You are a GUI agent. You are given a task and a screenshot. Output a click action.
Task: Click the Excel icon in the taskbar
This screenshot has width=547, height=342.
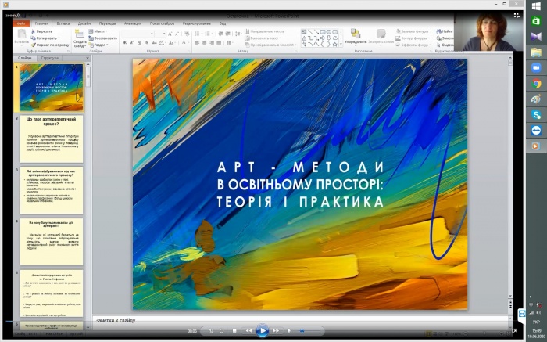click(537, 21)
